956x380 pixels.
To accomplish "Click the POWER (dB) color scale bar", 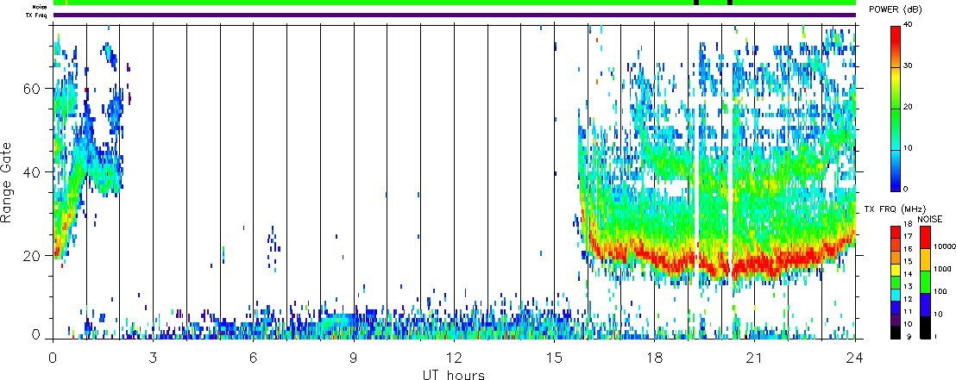I will click(x=895, y=108).
